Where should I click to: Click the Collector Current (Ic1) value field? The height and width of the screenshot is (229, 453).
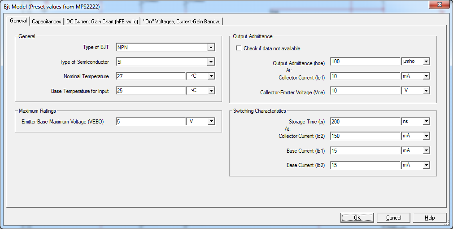click(x=365, y=76)
